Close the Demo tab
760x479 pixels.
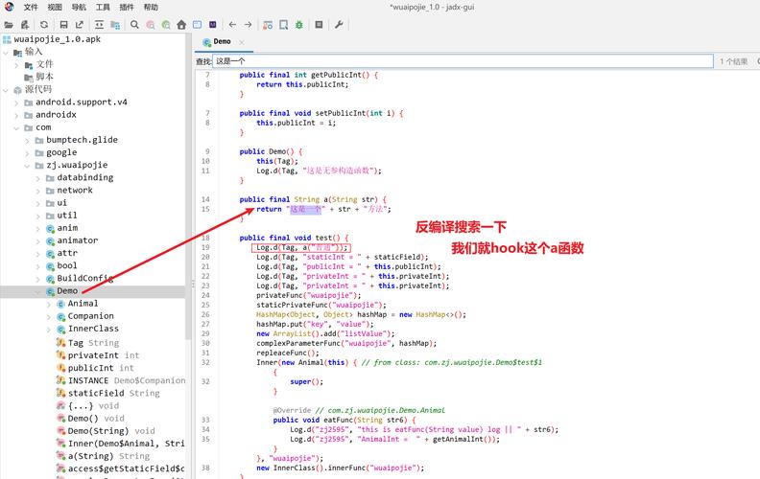pyautogui.click(x=242, y=42)
